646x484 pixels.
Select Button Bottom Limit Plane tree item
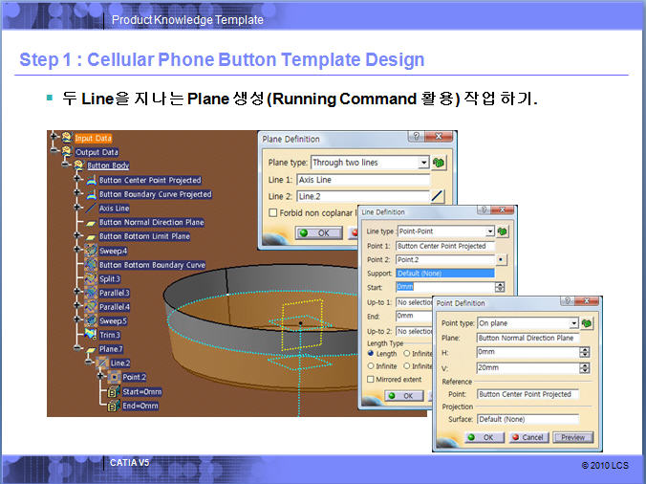click(144, 236)
